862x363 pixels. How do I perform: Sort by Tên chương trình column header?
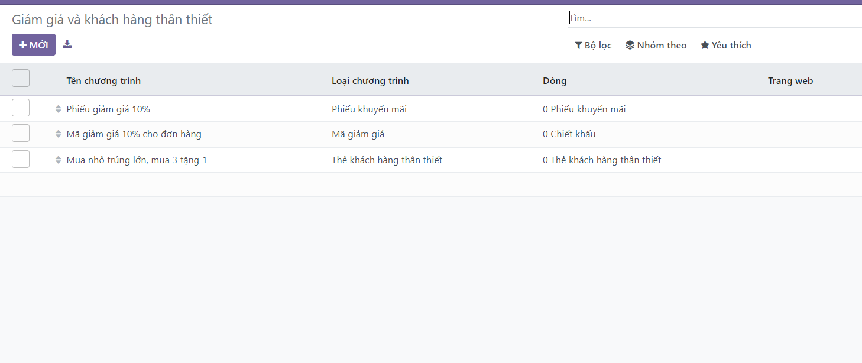click(103, 81)
